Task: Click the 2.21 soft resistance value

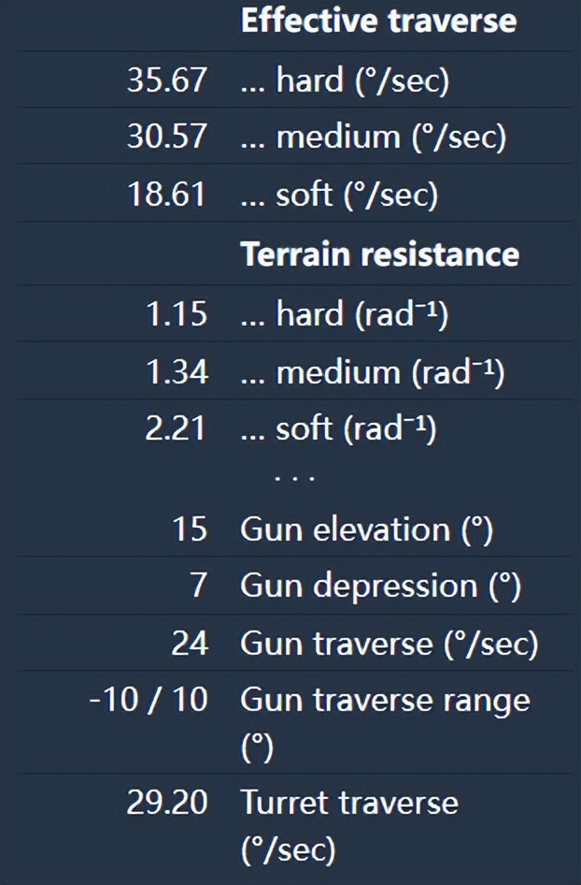Action: pyautogui.click(x=176, y=429)
